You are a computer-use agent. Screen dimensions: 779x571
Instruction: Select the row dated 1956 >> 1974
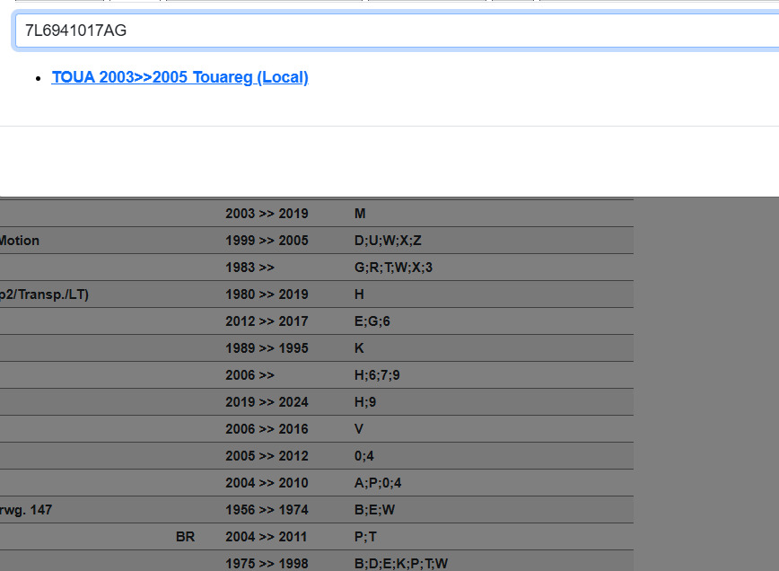coord(267,510)
